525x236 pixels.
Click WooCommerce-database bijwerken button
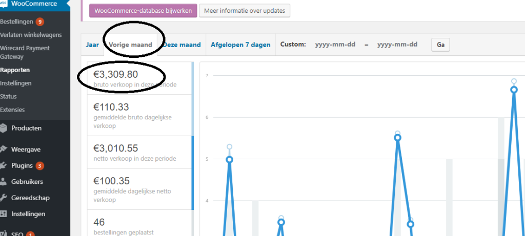tap(143, 11)
